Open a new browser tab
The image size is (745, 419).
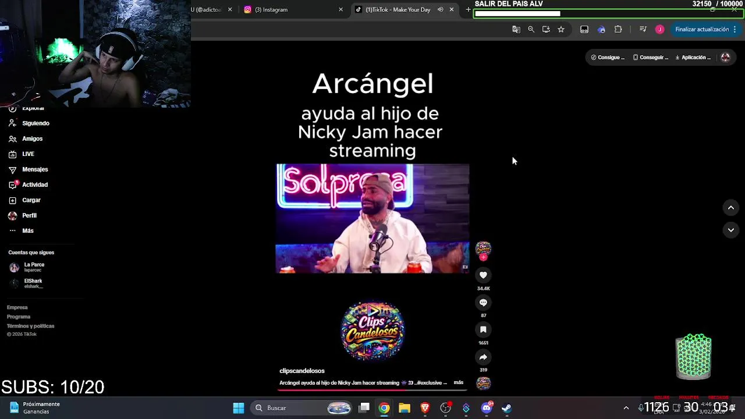pyautogui.click(x=468, y=9)
